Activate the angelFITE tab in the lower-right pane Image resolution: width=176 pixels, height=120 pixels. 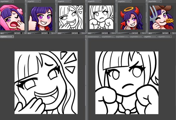click(151, 37)
